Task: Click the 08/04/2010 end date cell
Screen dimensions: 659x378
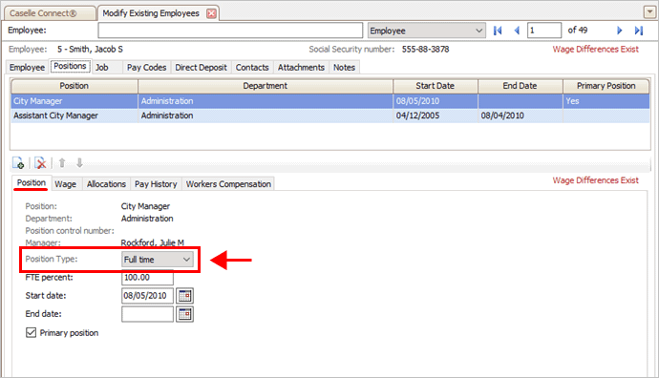Action: (x=521, y=115)
